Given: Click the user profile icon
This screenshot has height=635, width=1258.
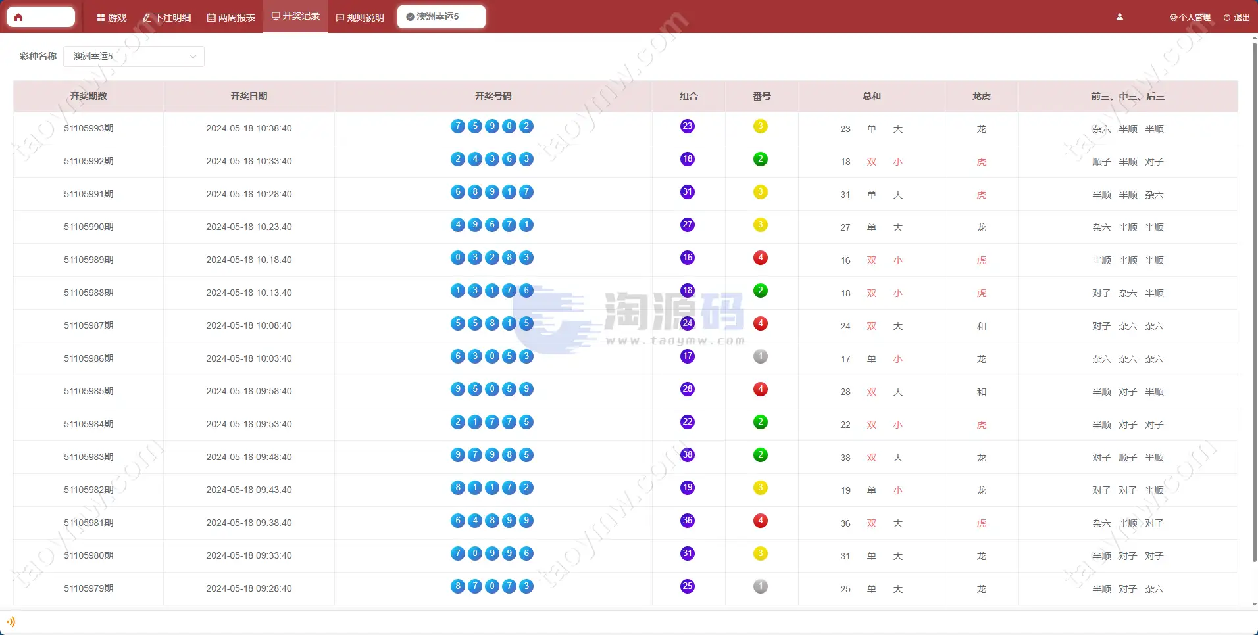Looking at the screenshot, I should pyautogui.click(x=1120, y=17).
